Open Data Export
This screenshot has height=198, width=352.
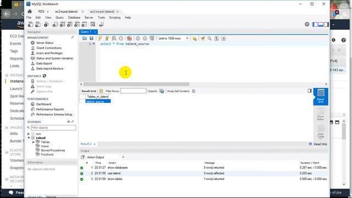(x=44, y=63)
